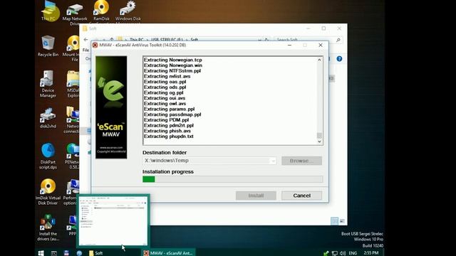The image size is (456, 256).
Task: Open Windows Disk Management desktop icon
Action: coord(128,12)
